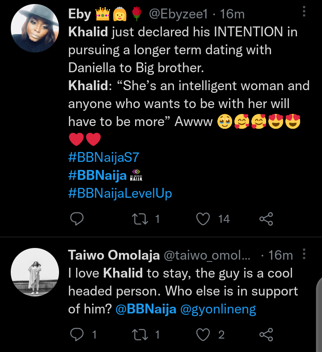Image resolution: width=322 pixels, height=352 pixels.
Task: Open the #BBNaija hashtag in Eby's tweet
Action: tap(97, 175)
